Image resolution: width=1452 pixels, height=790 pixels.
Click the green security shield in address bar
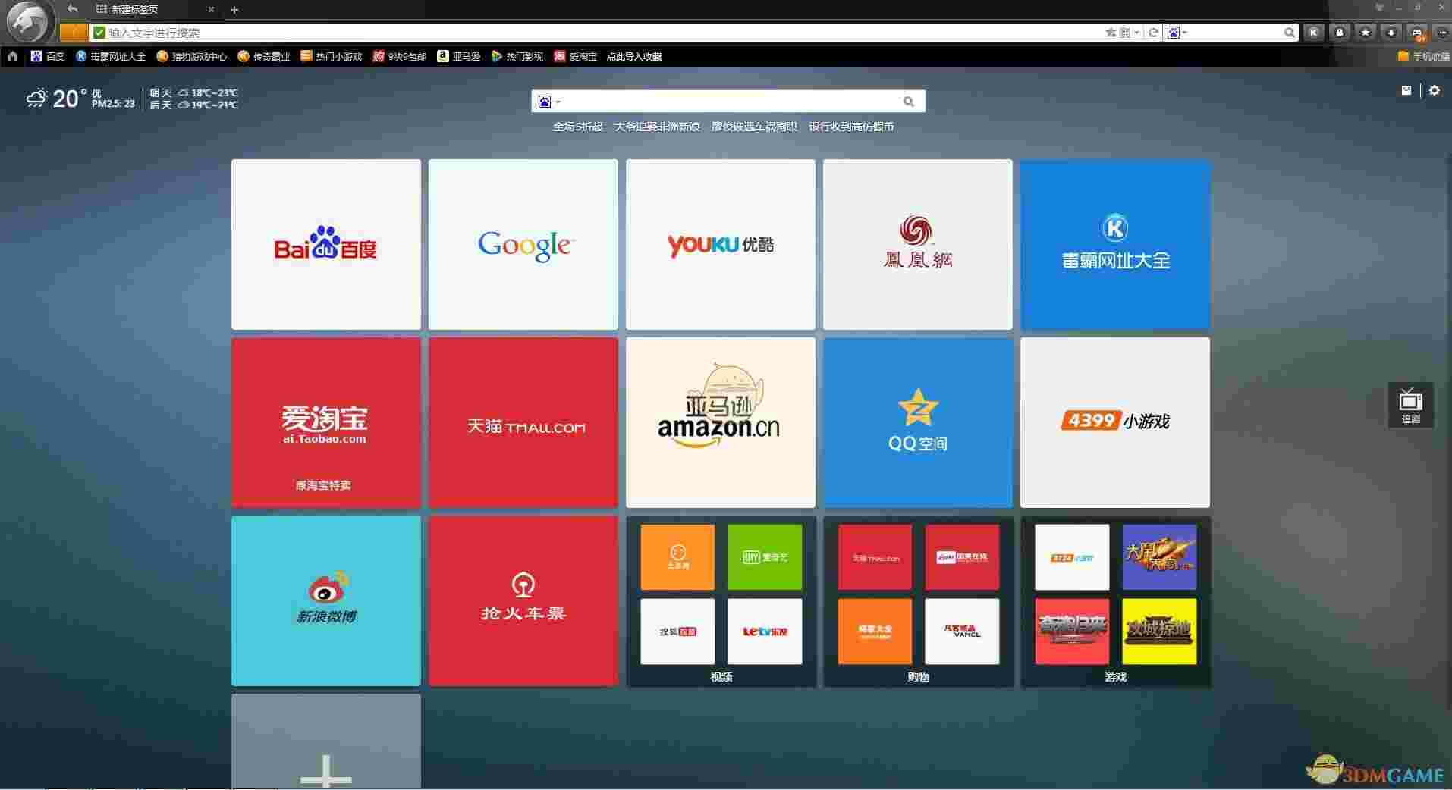99,33
